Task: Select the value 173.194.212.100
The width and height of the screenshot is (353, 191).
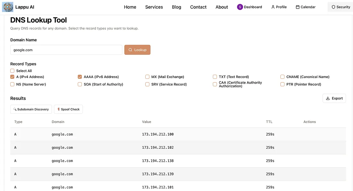Action: [x=158, y=134]
